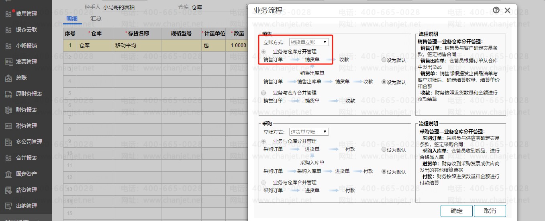The width and height of the screenshot is (545, 221).
Task: Open 发票管理 module in sidebar
Action: (26, 62)
